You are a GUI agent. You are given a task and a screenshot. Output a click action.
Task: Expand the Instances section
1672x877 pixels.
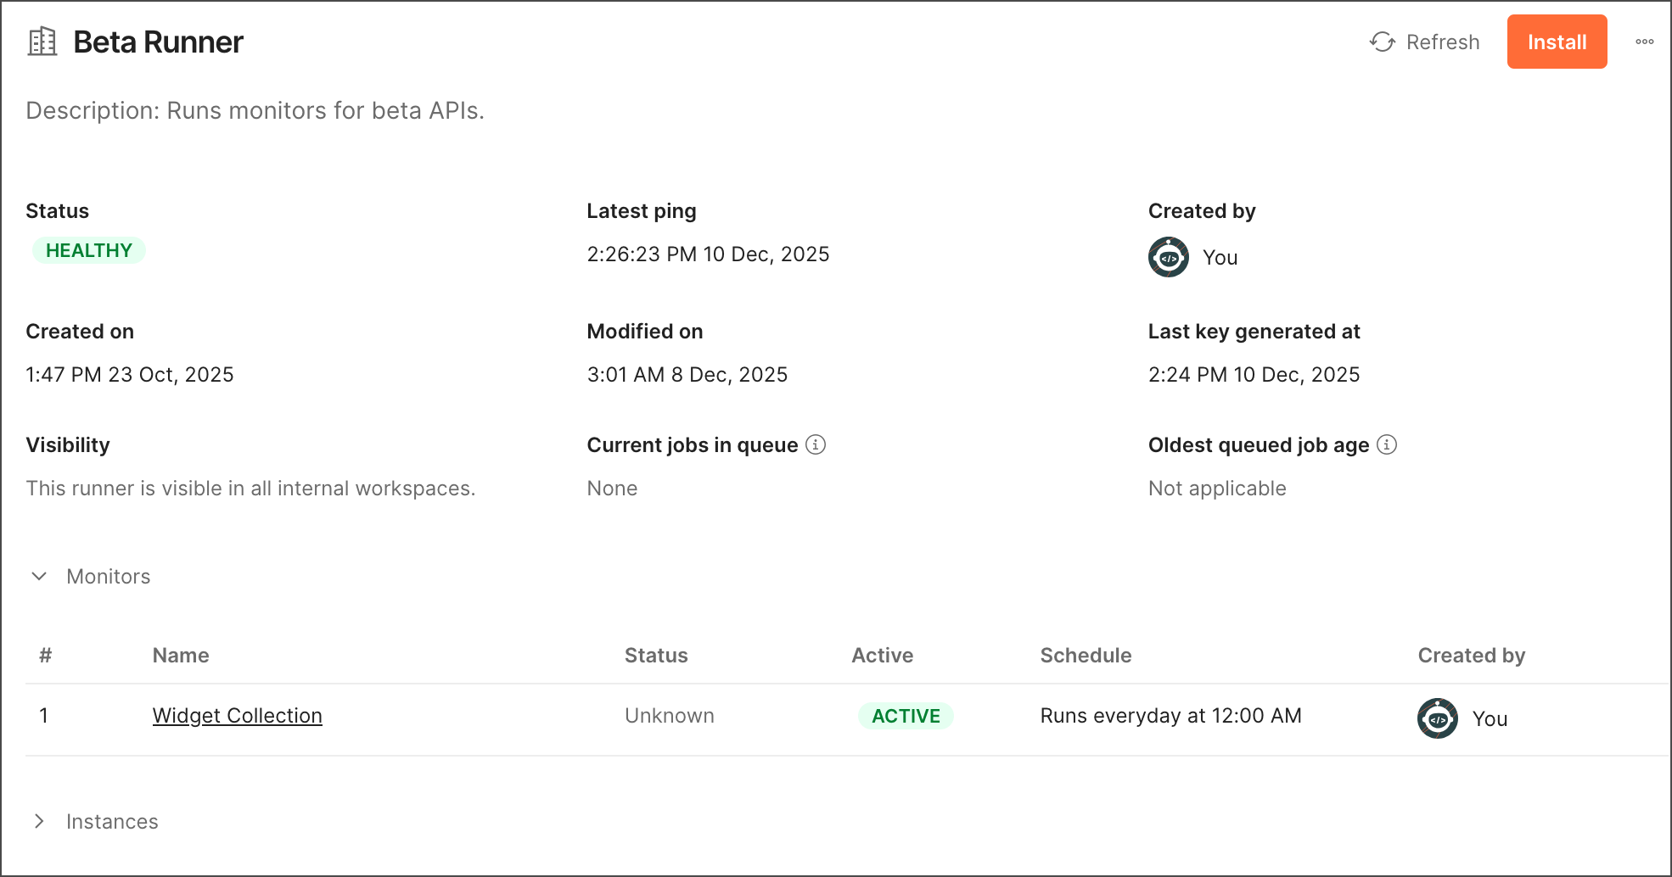39,821
